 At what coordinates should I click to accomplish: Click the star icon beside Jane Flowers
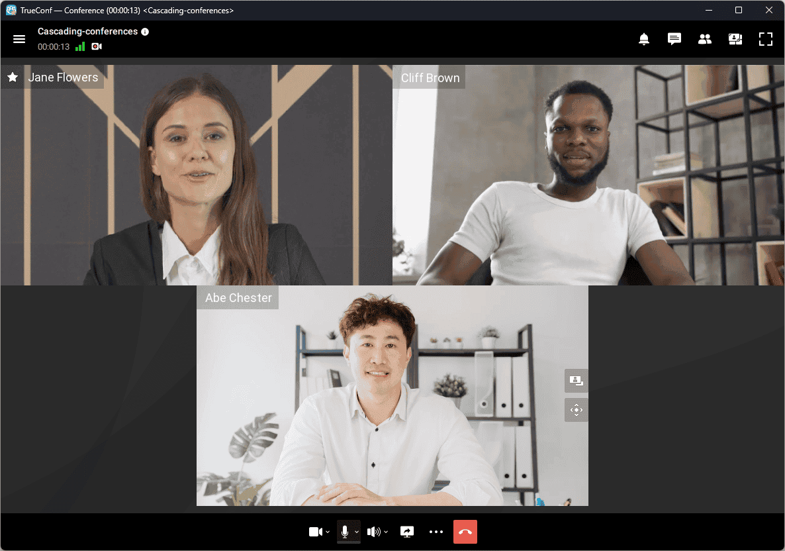pyautogui.click(x=13, y=77)
